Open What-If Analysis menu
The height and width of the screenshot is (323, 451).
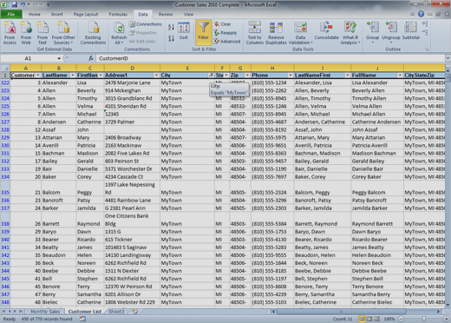(350, 33)
